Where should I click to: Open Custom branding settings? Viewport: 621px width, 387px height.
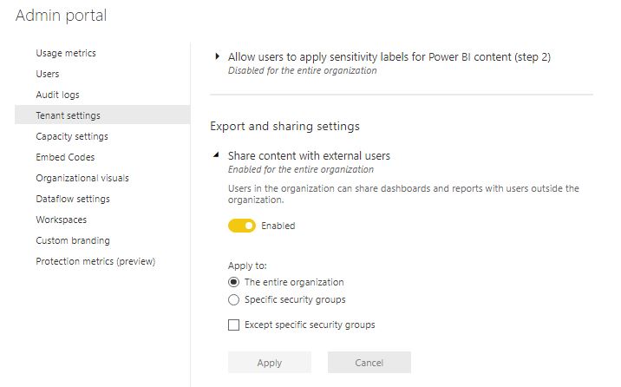point(73,240)
